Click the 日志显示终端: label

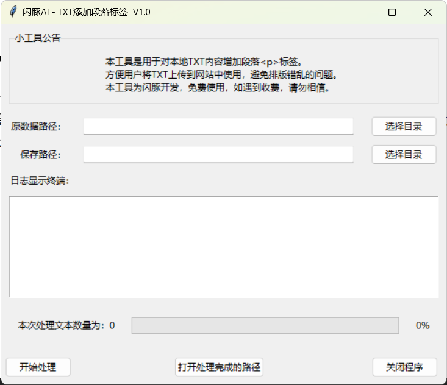tap(40, 180)
